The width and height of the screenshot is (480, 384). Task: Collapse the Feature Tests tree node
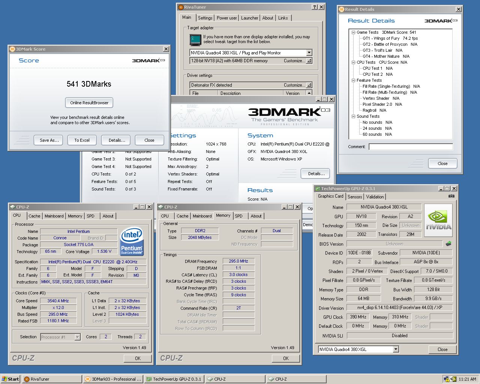[x=353, y=80]
